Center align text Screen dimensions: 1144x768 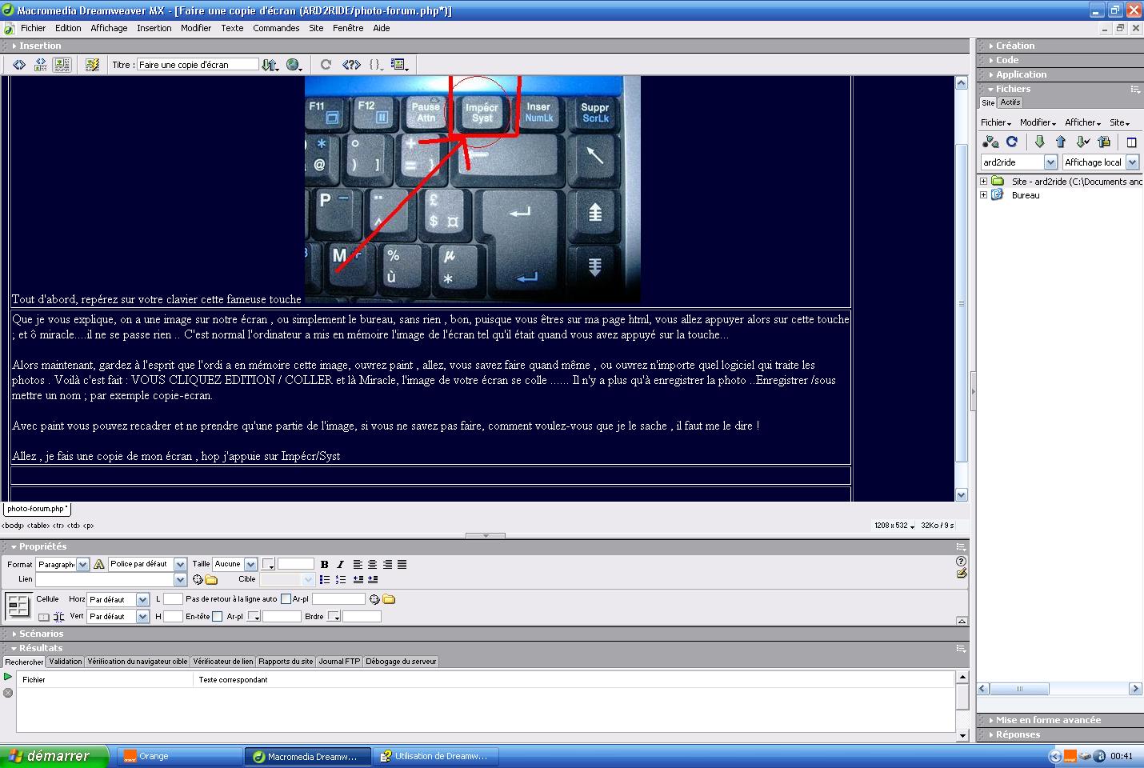pyautogui.click(x=372, y=564)
